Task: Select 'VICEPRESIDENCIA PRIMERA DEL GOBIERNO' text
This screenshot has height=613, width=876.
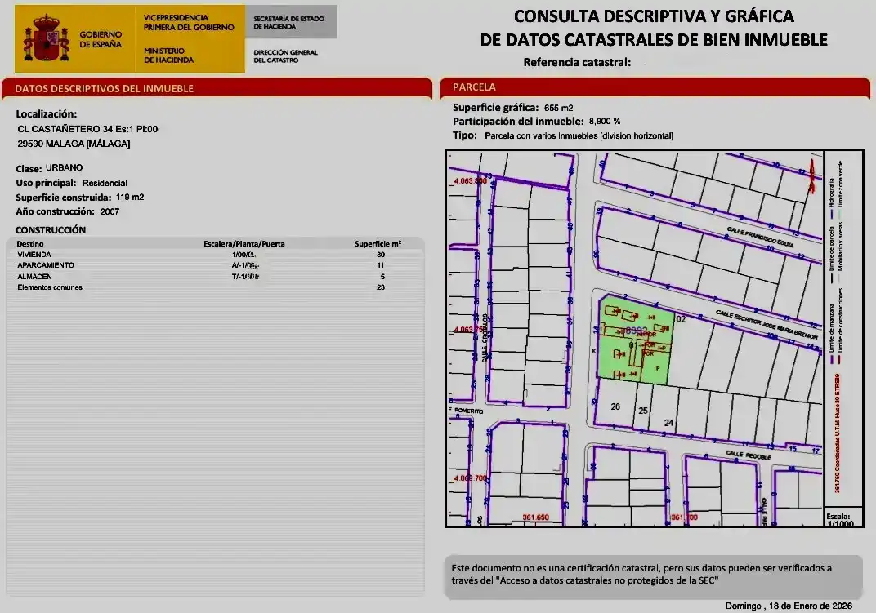Action: click(189, 22)
